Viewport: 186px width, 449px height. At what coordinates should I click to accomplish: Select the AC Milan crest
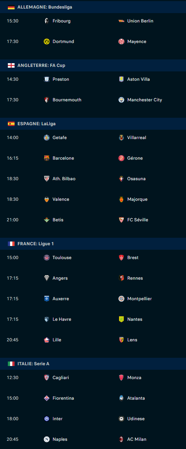tap(121, 439)
